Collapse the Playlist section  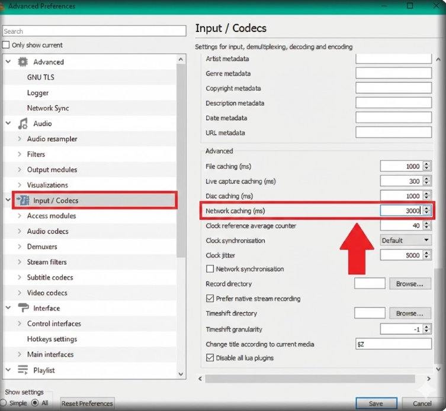(8, 370)
